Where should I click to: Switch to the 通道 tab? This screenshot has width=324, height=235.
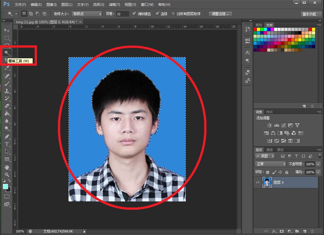coord(270,150)
